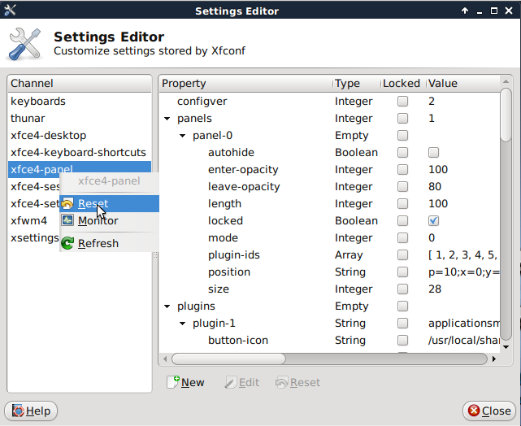Select the plugin-ids property

point(234,255)
